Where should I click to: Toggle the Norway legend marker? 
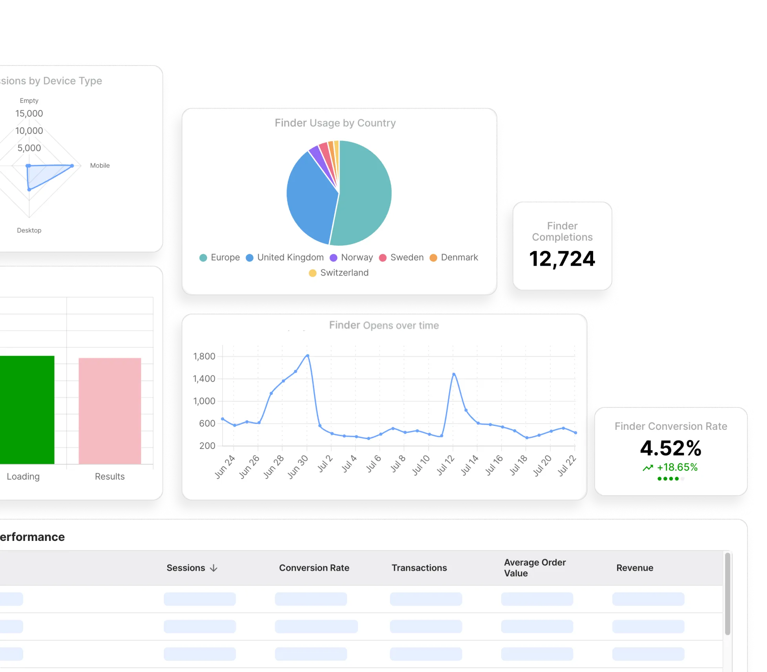tap(333, 258)
